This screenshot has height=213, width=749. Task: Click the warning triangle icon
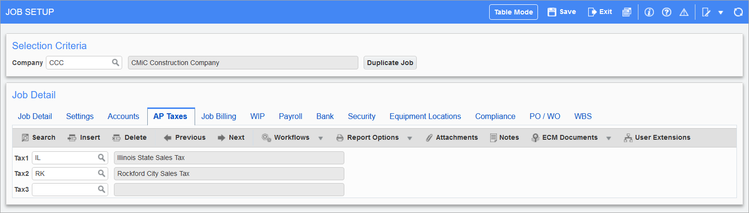(x=684, y=12)
